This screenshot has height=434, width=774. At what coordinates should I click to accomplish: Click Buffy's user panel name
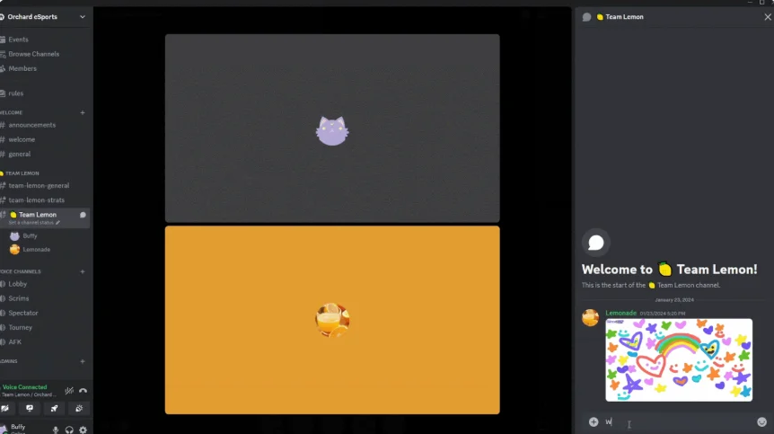click(x=18, y=427)
